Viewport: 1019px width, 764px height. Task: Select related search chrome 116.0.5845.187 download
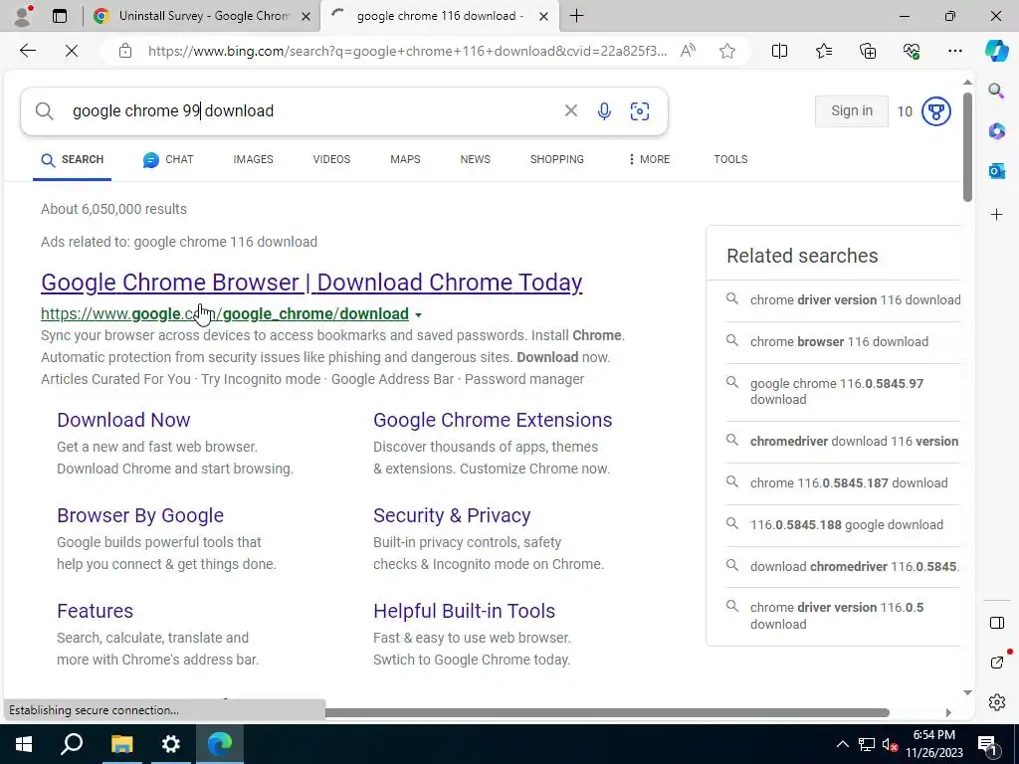[849, 483]
